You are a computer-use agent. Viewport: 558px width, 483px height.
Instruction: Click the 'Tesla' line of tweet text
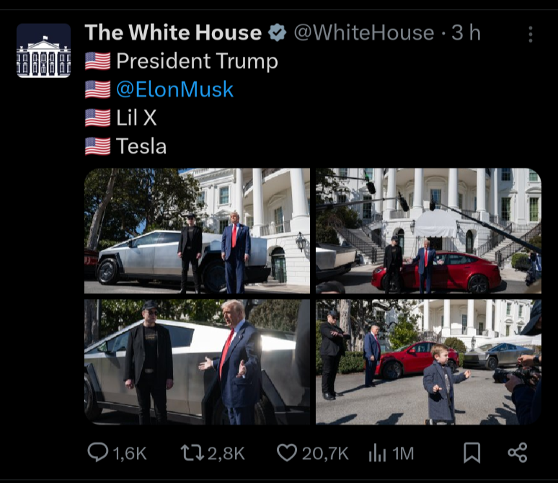pyautogui.click(x=141, y=147)
